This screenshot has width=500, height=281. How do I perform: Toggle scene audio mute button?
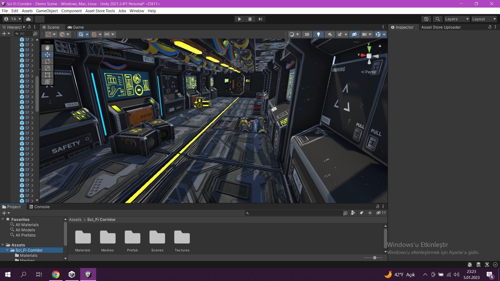click(330, 34)
